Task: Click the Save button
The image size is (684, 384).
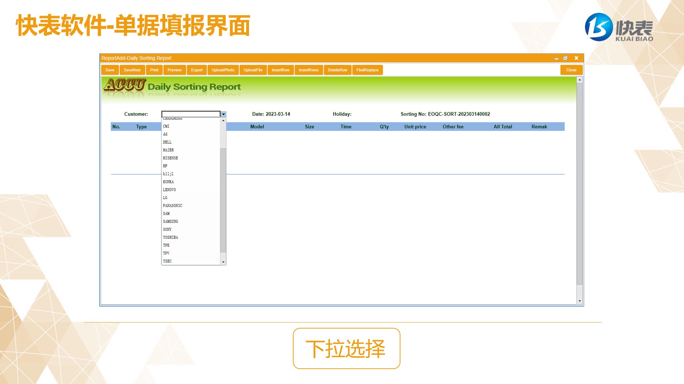Action: [x=110, y=70]
